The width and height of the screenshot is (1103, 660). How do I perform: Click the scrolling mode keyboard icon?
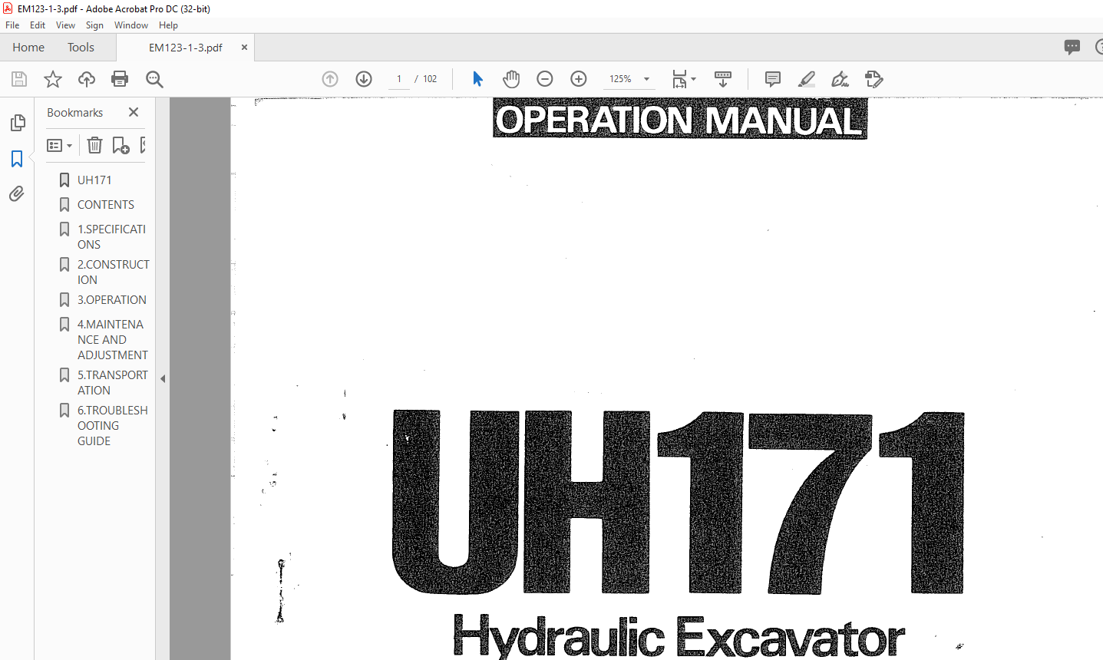pyautogui.click(x=723, y=79)
